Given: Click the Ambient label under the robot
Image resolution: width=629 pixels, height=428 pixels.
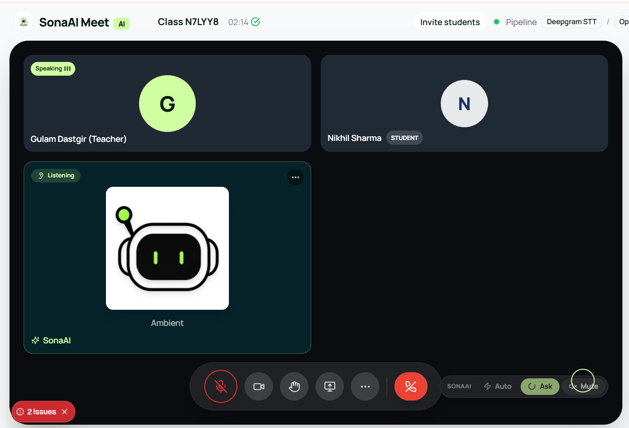Looking at the screenshot, I should [167, 323].
